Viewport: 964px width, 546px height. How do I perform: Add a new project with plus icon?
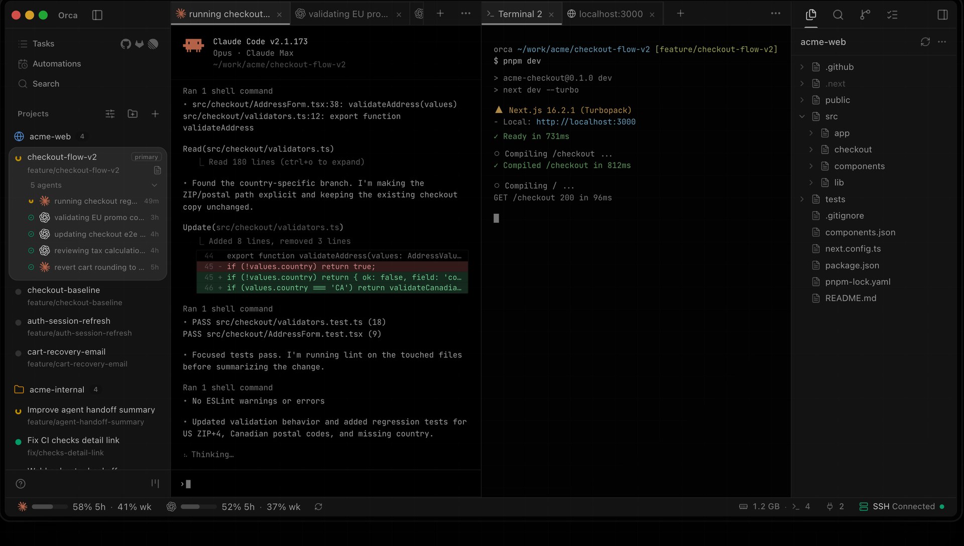point(155,114)
